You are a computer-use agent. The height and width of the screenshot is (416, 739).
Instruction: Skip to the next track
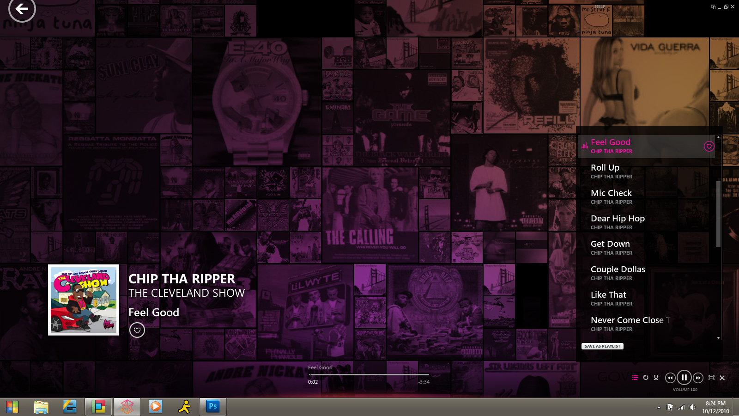[698, 378]
